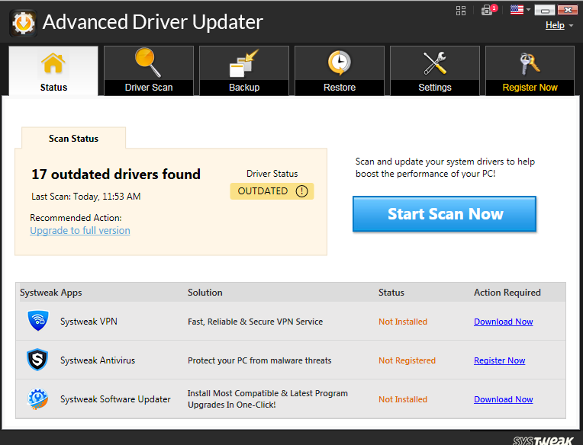
Task: Click Start Scan Now button
Action: tap(444, 214)
